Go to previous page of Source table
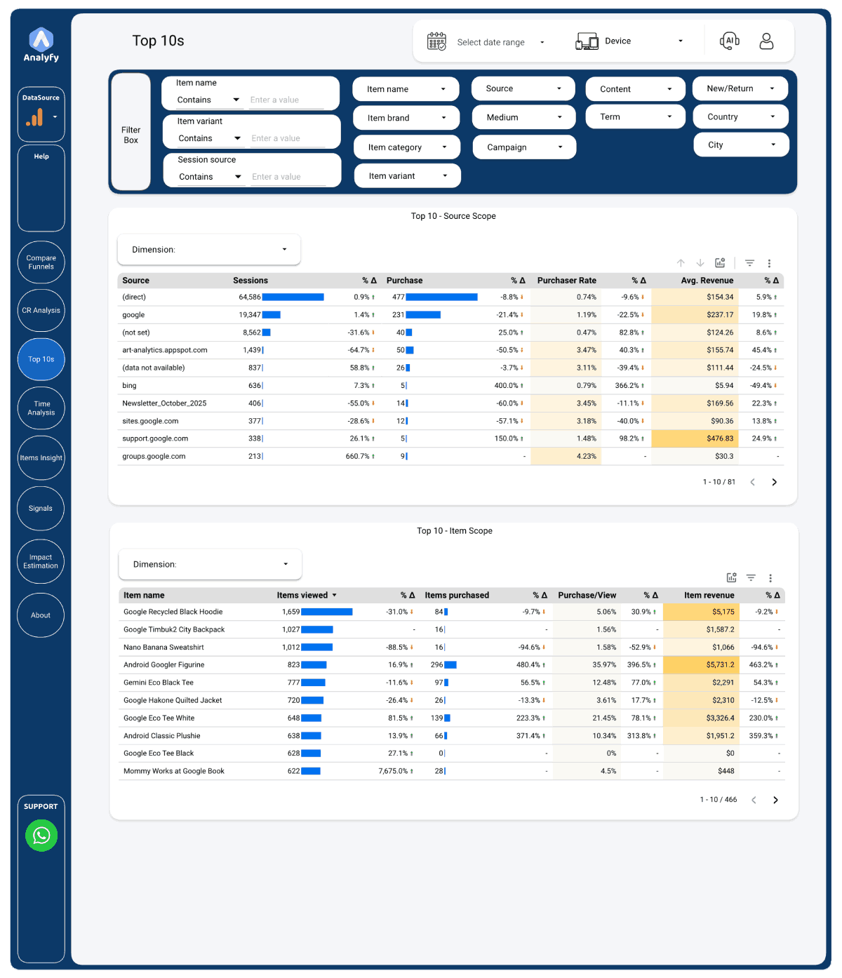The width and height of the screenshot is (842, 978). tap(753, 482)
